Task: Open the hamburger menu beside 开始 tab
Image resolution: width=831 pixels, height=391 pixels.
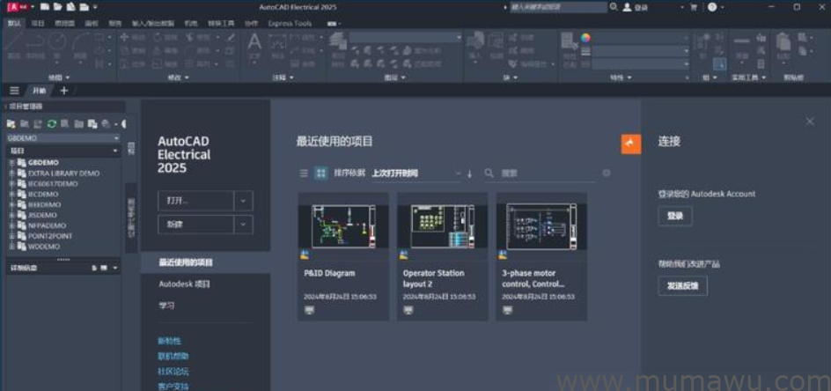Action: coord(14,91)
